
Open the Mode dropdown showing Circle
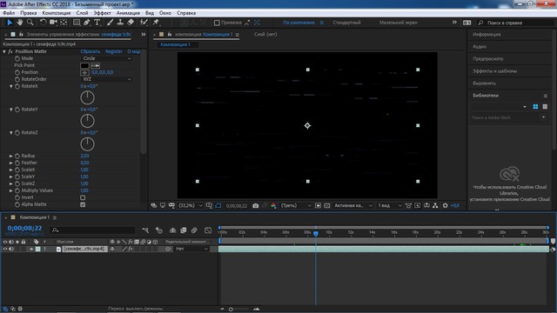[106, 58]
